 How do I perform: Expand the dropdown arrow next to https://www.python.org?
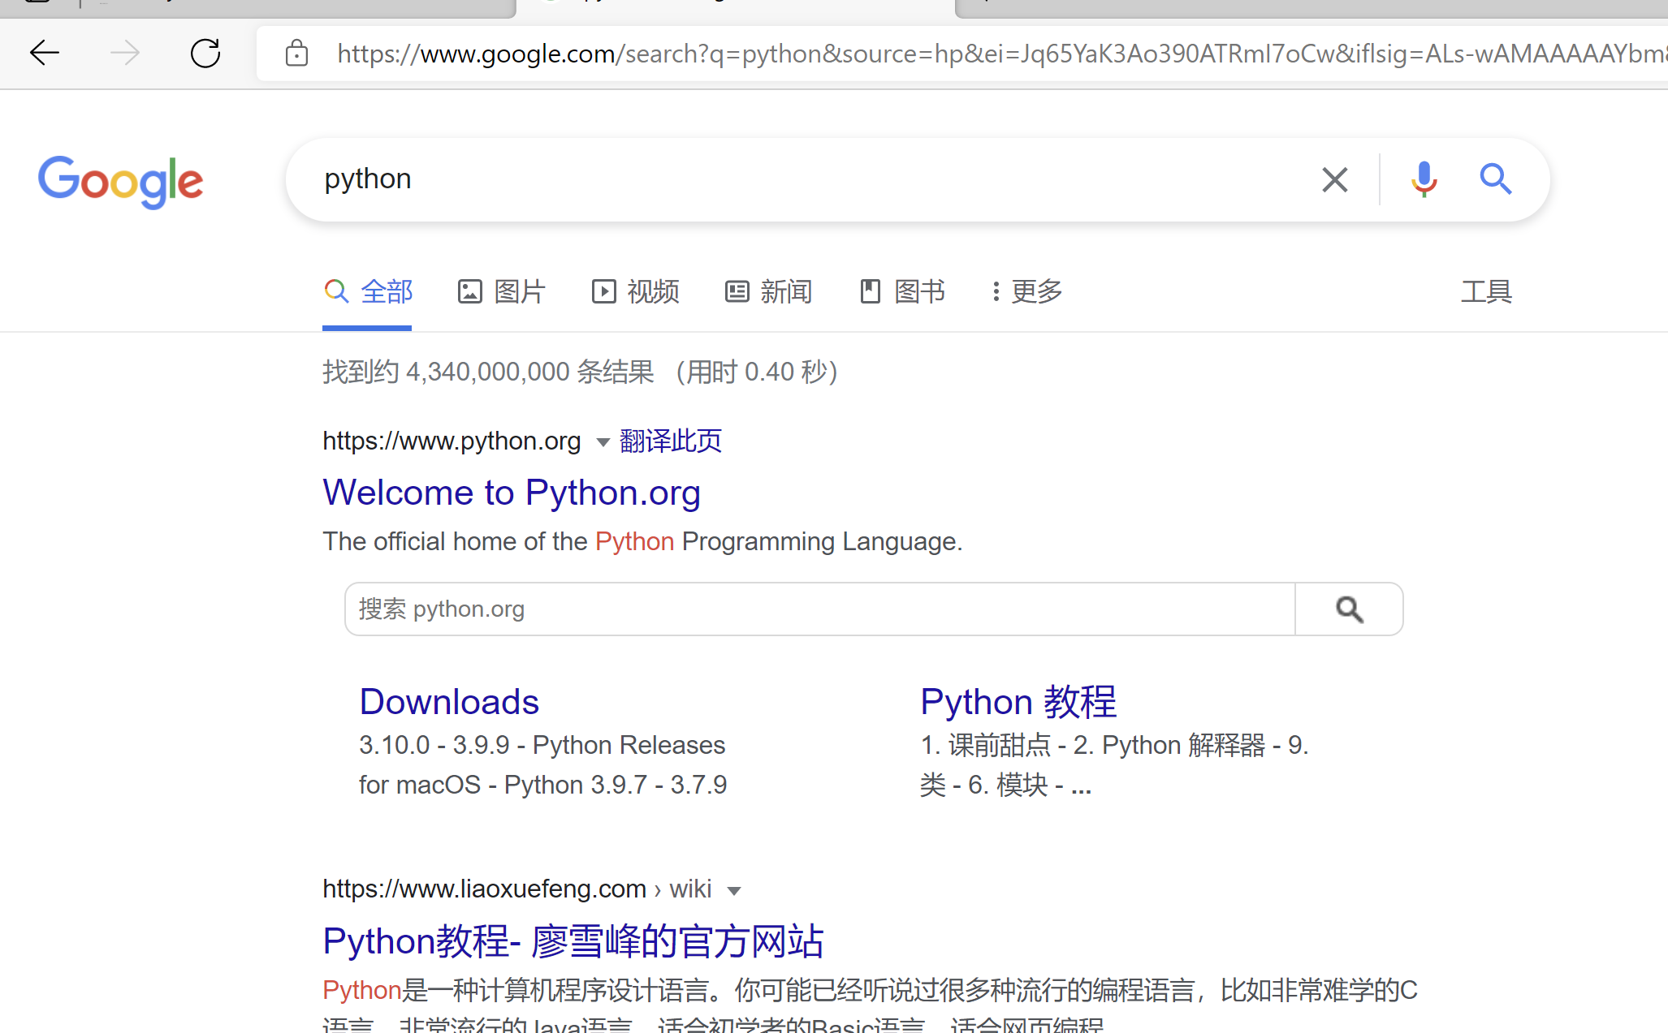(603, 442)
